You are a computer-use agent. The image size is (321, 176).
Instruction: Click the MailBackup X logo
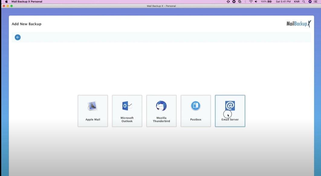(x=299, y=24)
